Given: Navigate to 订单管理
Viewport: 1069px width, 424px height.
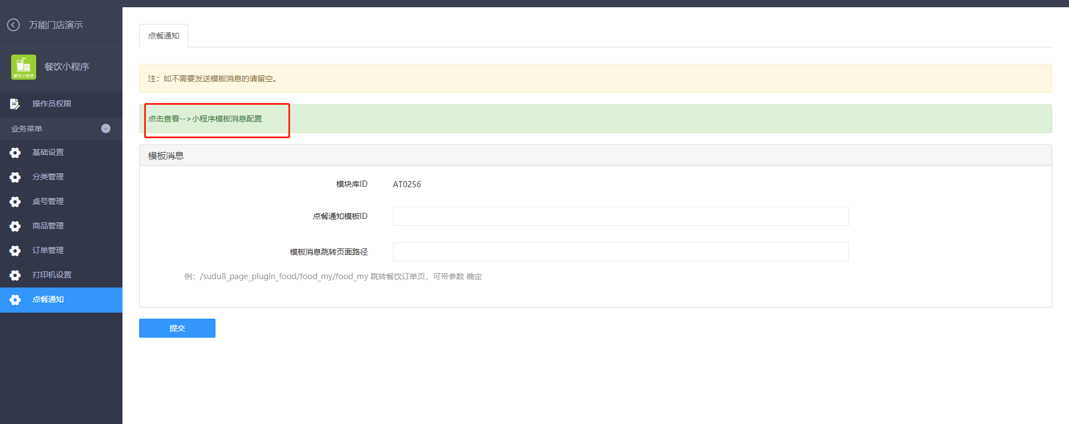Looking at the screenshot, I should click(x=61, y=250).
